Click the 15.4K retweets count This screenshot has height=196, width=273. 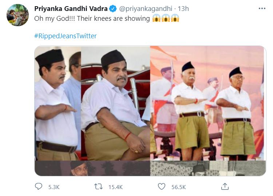115,187
